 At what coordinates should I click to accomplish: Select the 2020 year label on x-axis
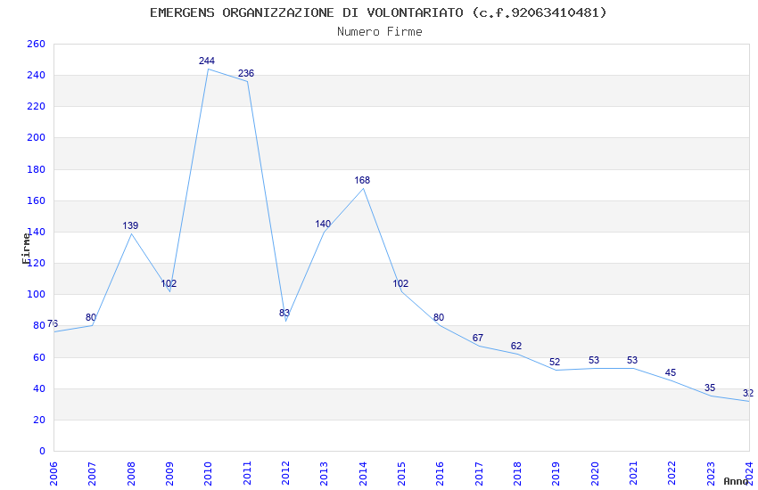595,474
